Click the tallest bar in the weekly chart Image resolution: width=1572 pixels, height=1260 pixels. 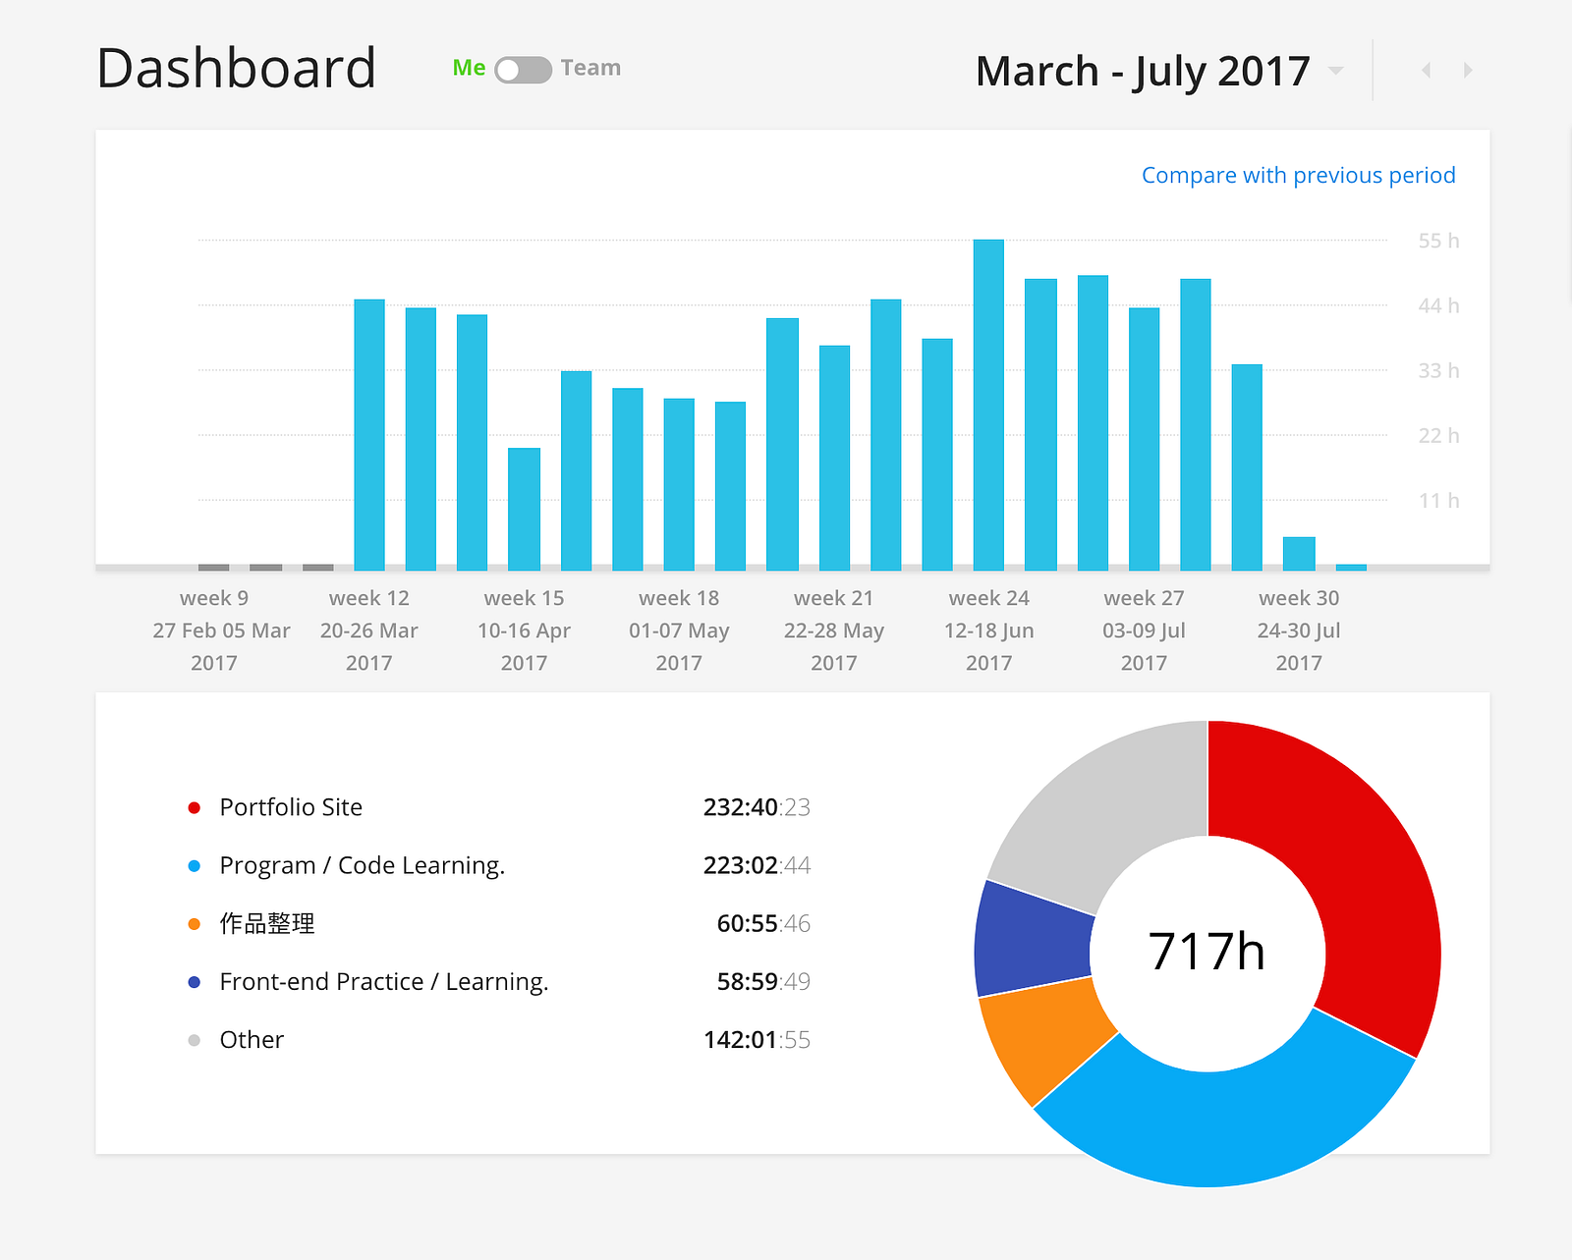(x=988, y=405)
